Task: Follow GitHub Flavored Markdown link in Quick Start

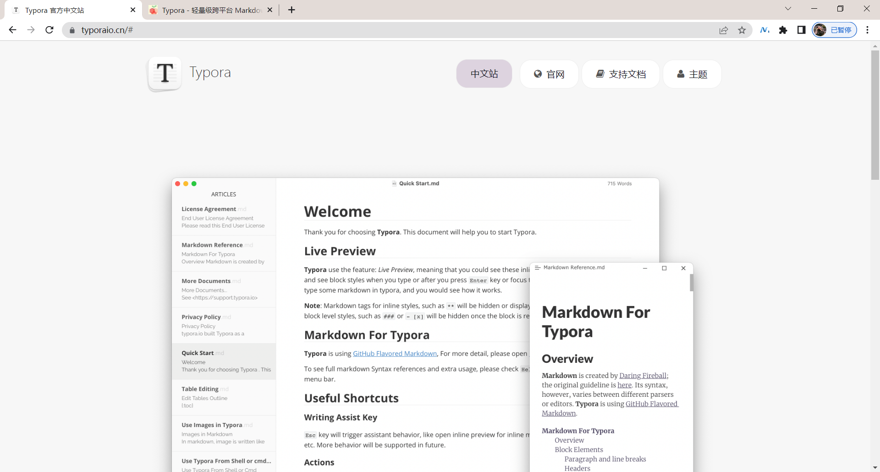Action: [395, 354]
